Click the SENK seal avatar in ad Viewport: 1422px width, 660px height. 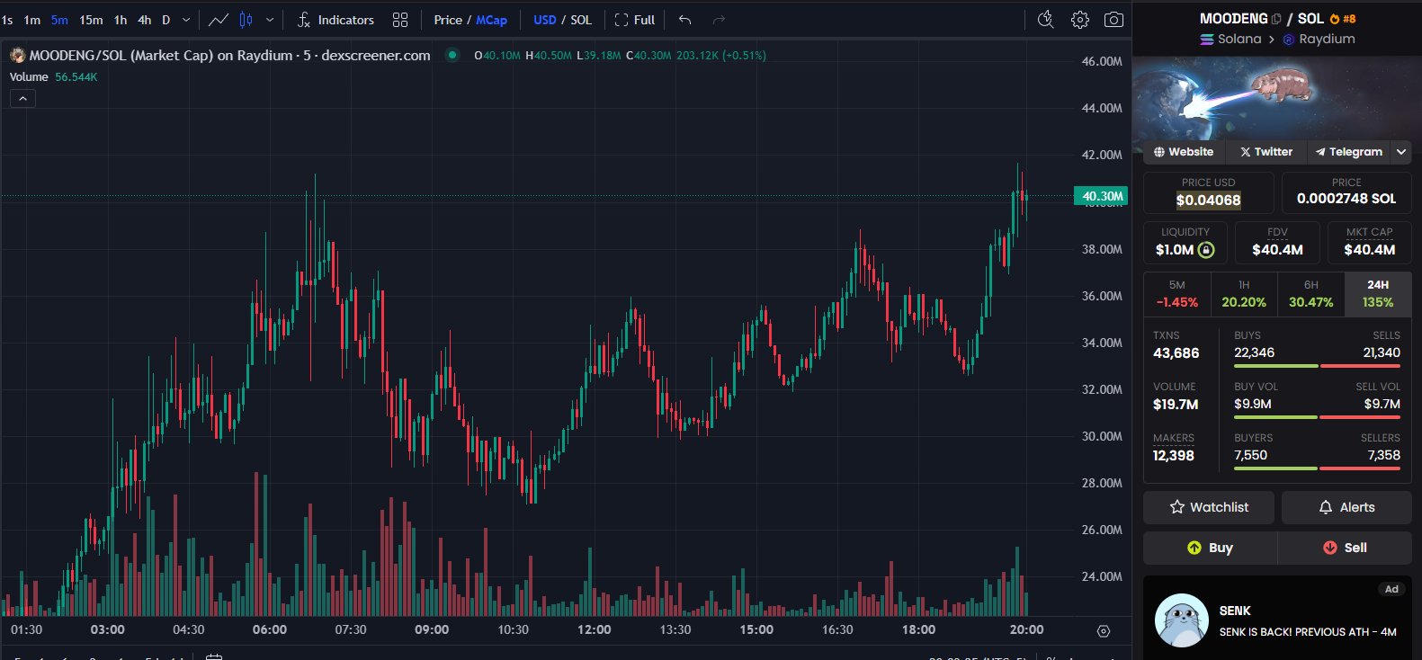(1181, 620)
